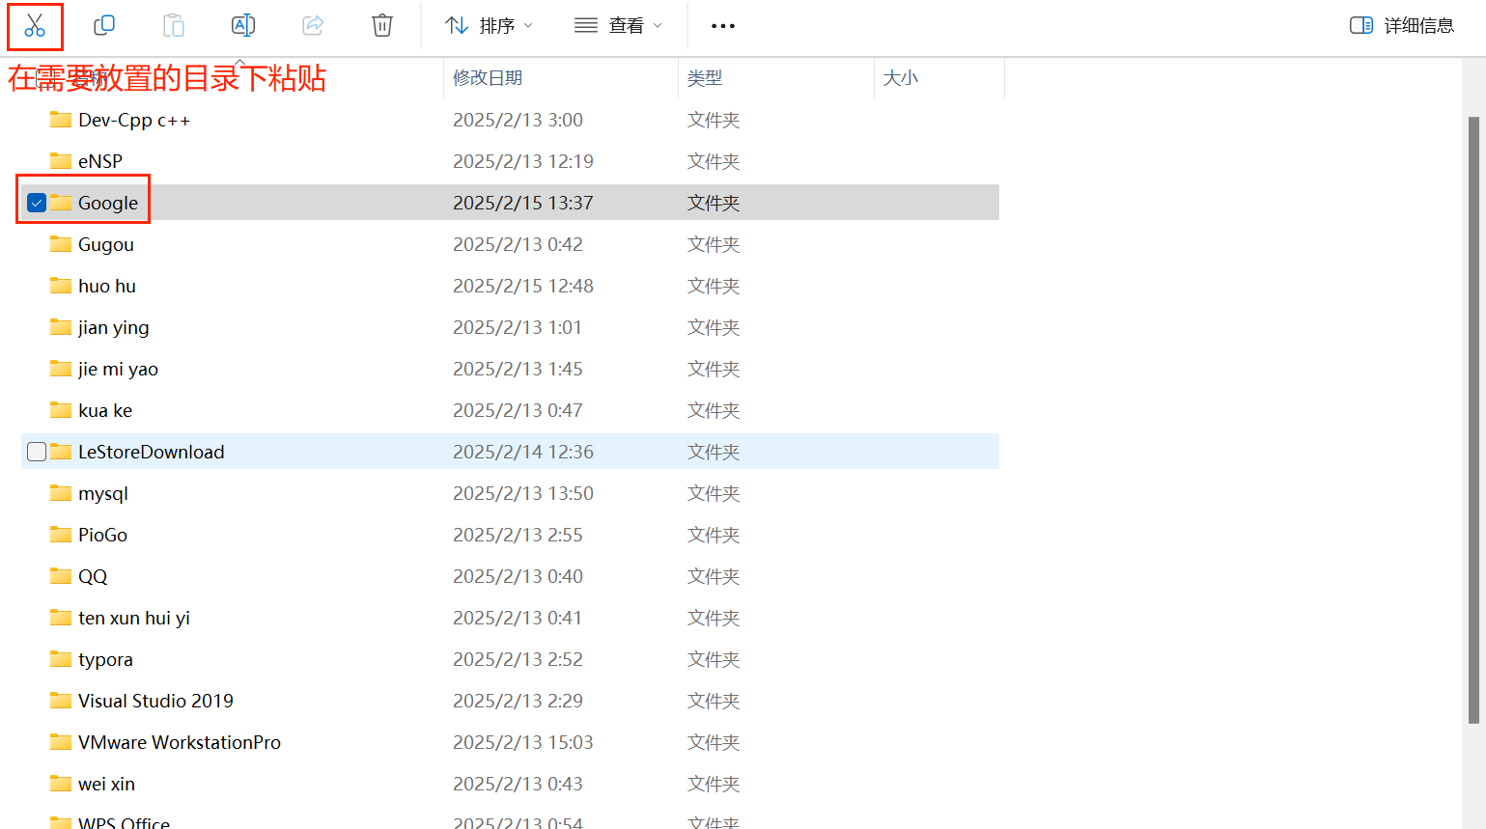Open the 查看 view dropdown
The height and width of the screenshot is (829, 1486).
(618, 26)
